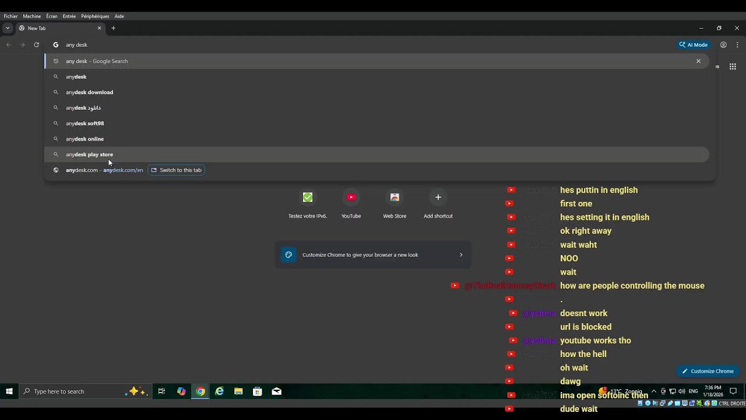Image resolution: width=746 pixels, height=420 pixels.
Task: Open the Google apps grid icon
Action: 733,66
